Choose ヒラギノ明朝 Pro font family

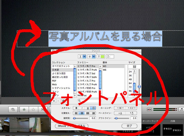click(88, 88)
